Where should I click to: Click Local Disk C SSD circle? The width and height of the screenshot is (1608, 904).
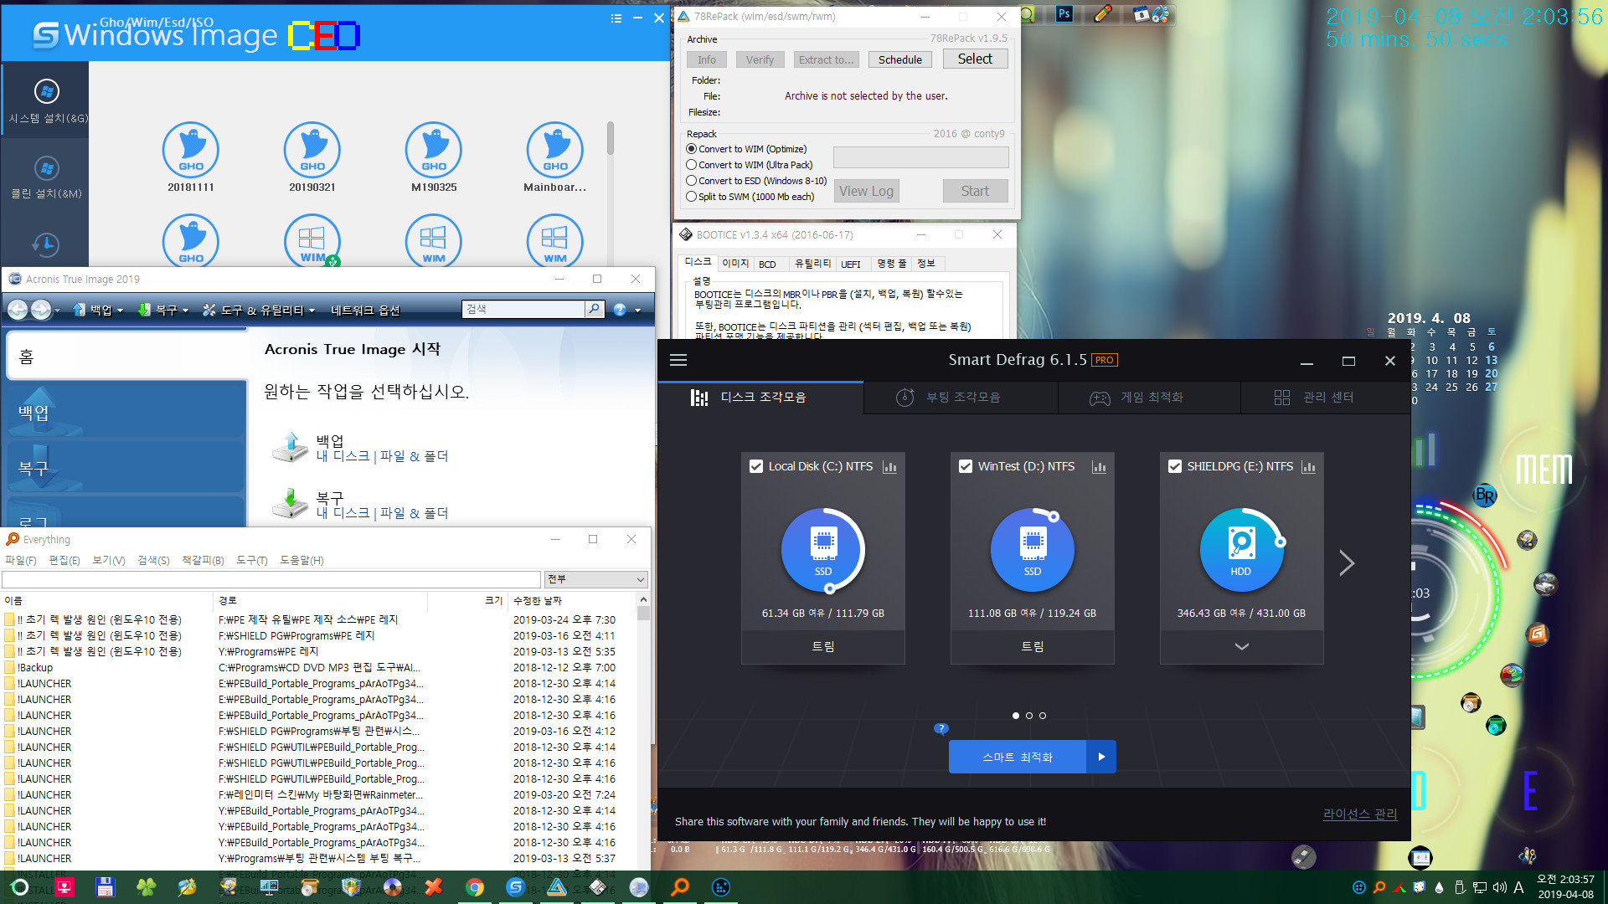tap(823, 550)
